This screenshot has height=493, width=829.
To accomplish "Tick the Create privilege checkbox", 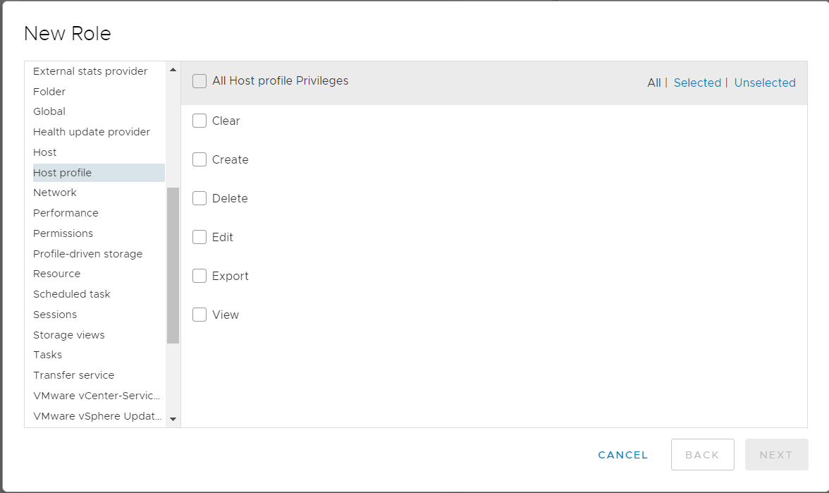I will [x=199, y=160].
